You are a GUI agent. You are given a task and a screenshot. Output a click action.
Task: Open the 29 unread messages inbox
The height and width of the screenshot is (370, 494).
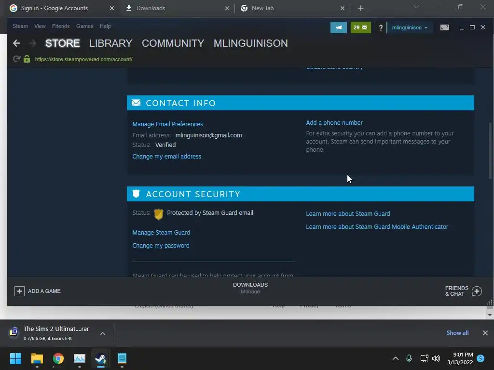[360, 27]
